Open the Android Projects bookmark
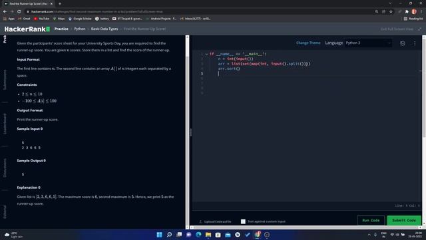 pos(161,19)
